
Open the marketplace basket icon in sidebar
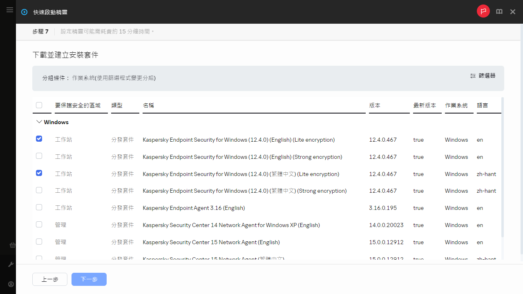(x=12, y=245)
